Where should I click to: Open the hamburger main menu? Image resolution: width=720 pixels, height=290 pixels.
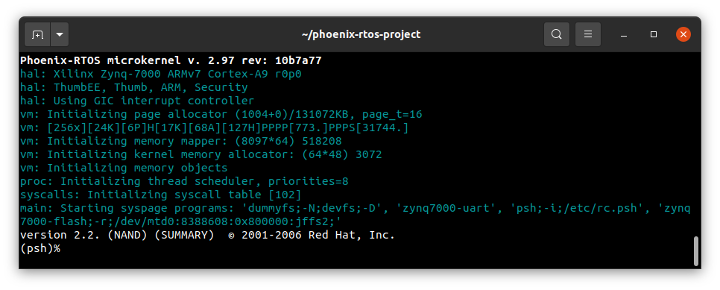tap(588, 34)
